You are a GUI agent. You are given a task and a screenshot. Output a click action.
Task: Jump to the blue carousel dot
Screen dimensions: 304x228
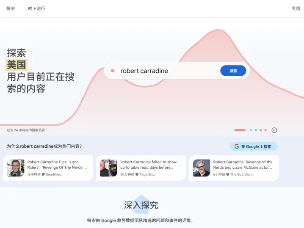251,130
